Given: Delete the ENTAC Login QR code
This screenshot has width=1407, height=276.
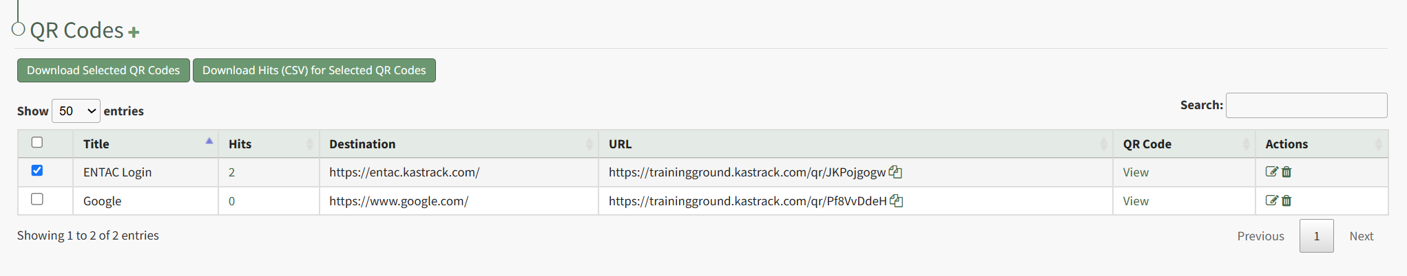Looking at the screenshot, I should coord(1286,172).
